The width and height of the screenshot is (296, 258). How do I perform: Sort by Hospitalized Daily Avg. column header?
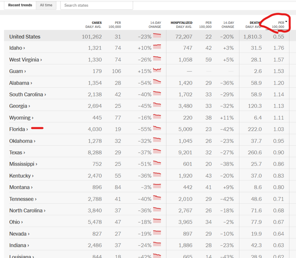tap(181, 25)
